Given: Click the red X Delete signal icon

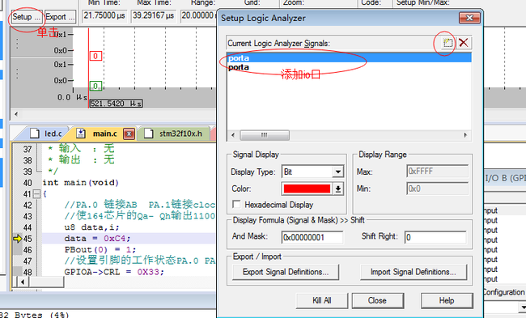Looking at the screenshot, I should click(x=463, y=43).
